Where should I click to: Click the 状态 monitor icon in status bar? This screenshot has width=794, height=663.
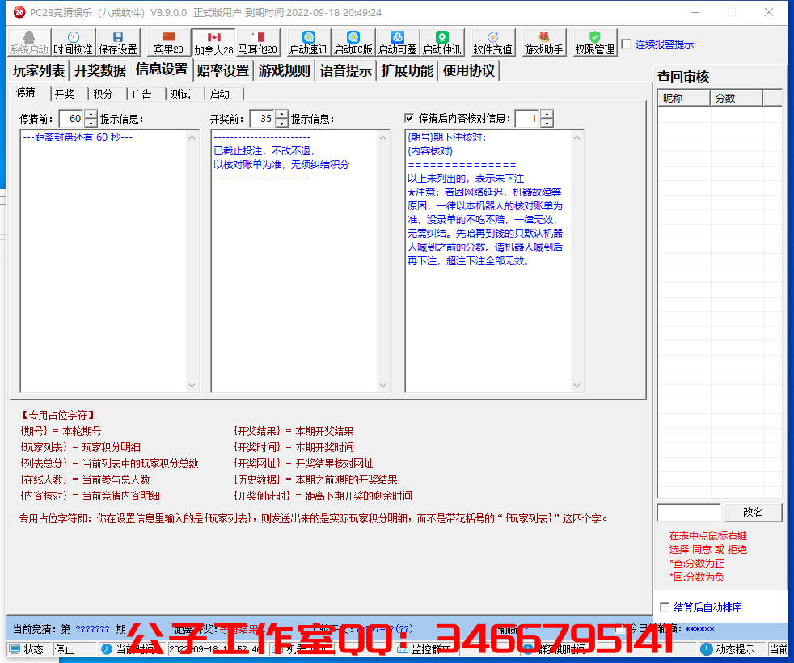pos(15,648)
